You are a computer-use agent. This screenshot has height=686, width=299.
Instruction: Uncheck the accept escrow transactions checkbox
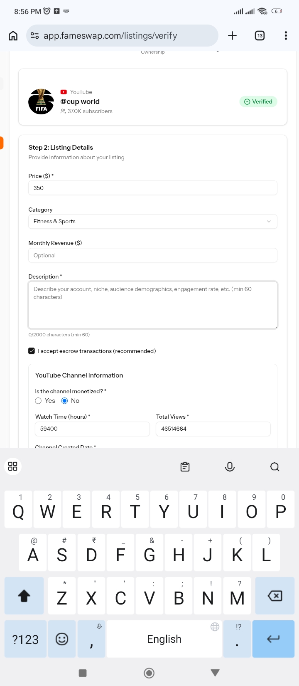click(x=32, y=351)
